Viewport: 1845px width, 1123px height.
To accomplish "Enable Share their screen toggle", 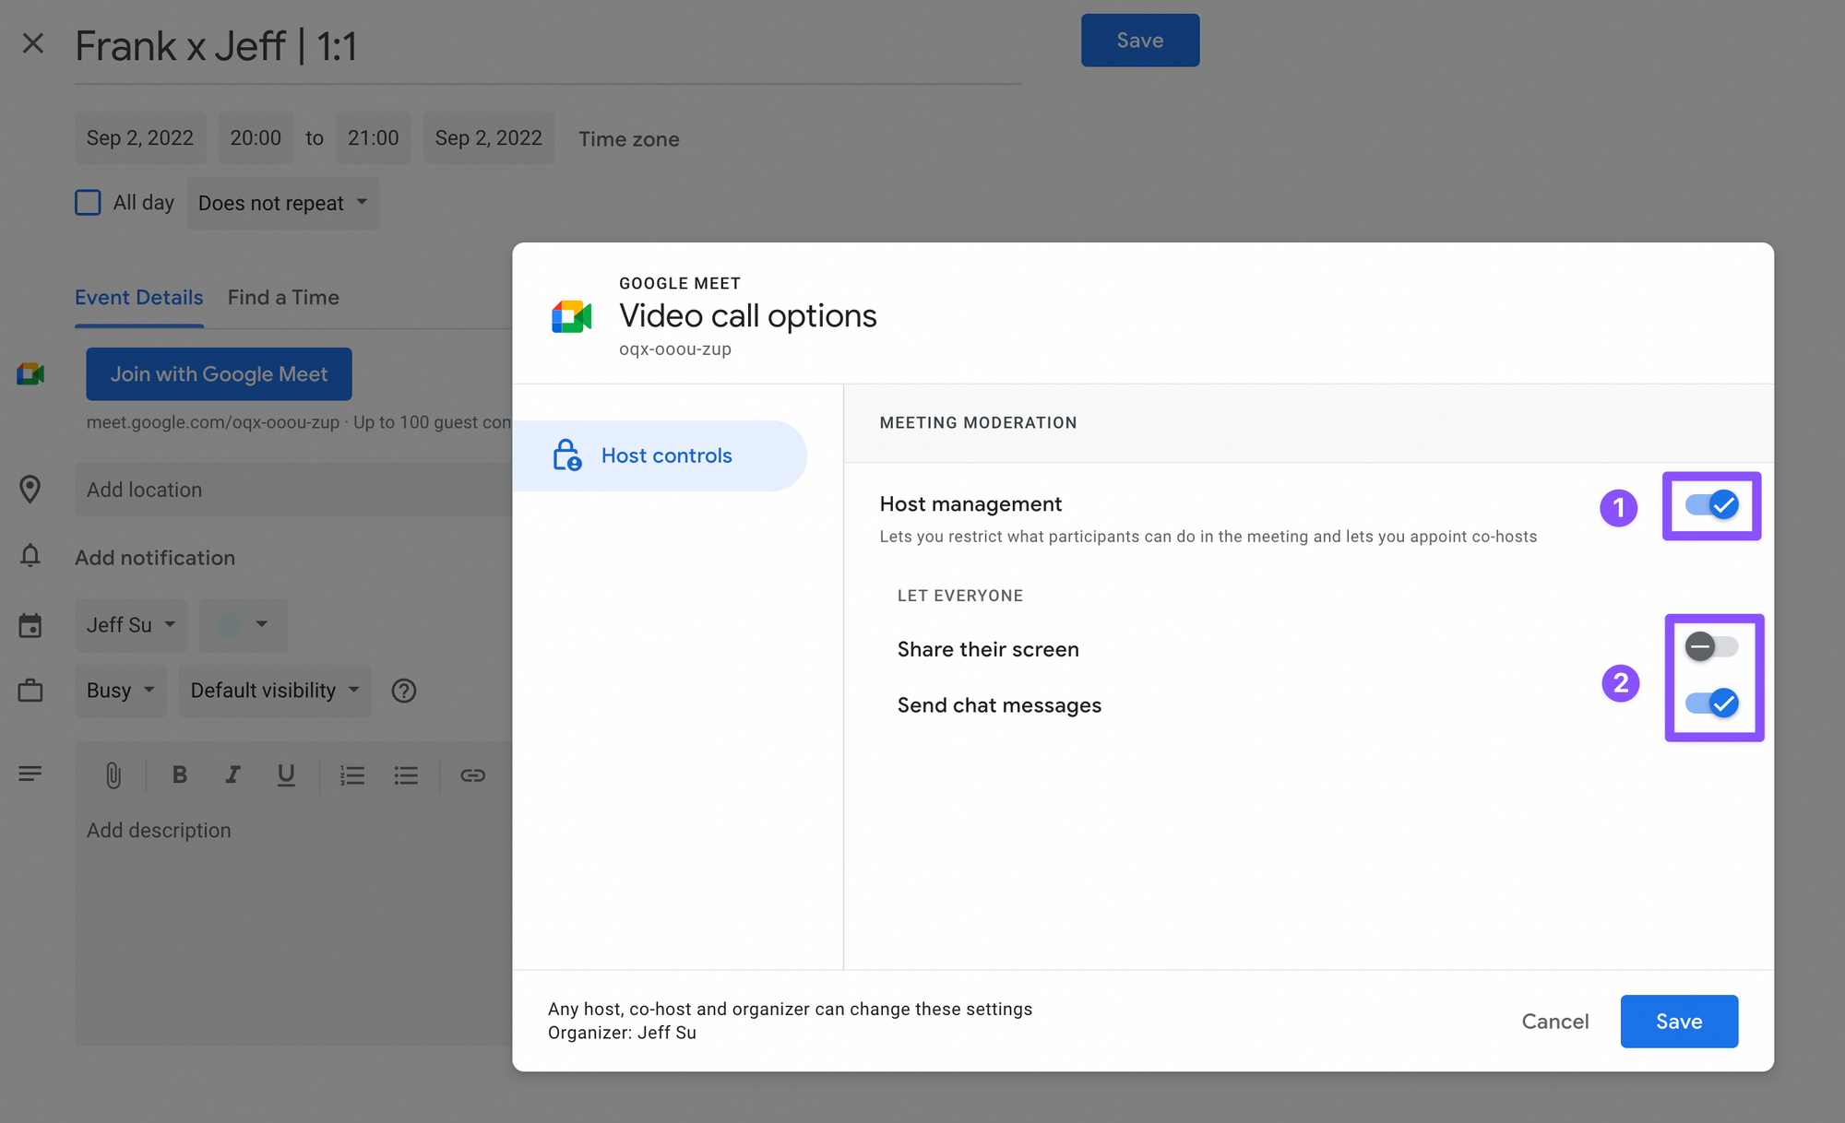I will (x=1711, y=646).
